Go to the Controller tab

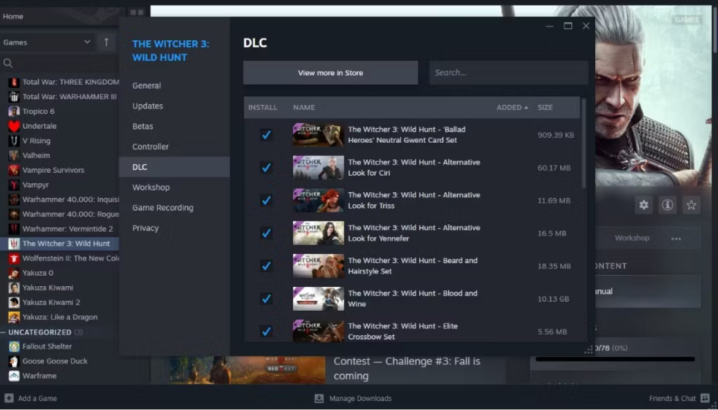pyautogui.click(x=150, y=146)
